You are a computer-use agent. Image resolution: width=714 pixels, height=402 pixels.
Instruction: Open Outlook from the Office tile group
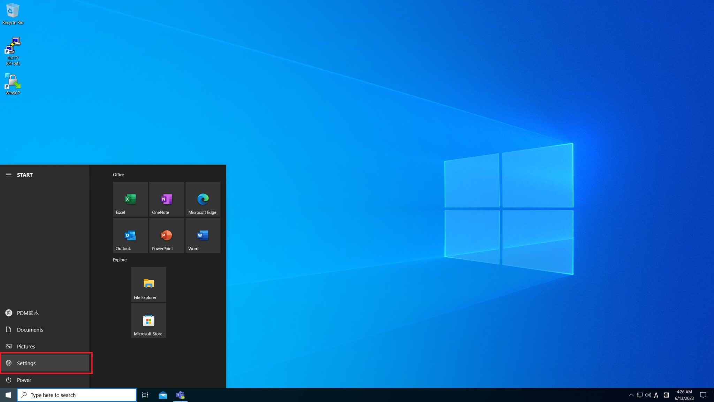tap(130, 235)
